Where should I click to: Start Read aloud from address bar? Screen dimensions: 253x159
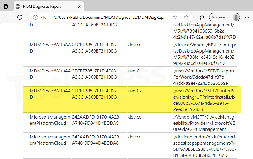pos(175,17)
